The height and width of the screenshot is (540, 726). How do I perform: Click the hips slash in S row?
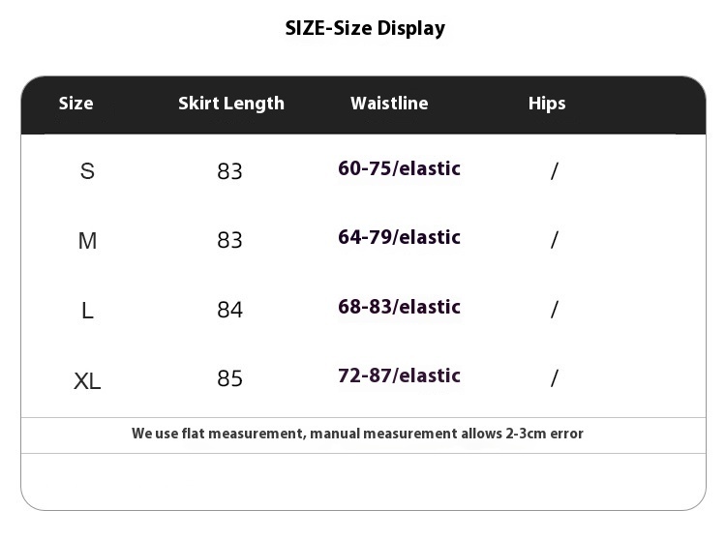[554, 171]
